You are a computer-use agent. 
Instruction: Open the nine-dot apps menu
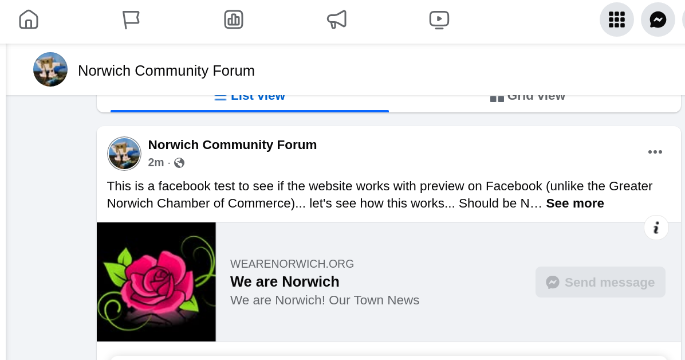[616, 19]
